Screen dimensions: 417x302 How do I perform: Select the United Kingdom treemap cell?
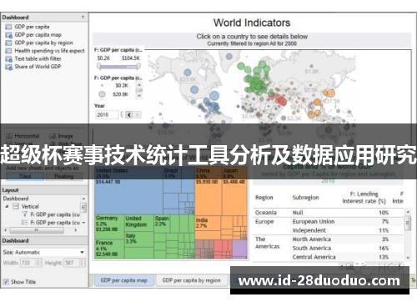[139, 223]
